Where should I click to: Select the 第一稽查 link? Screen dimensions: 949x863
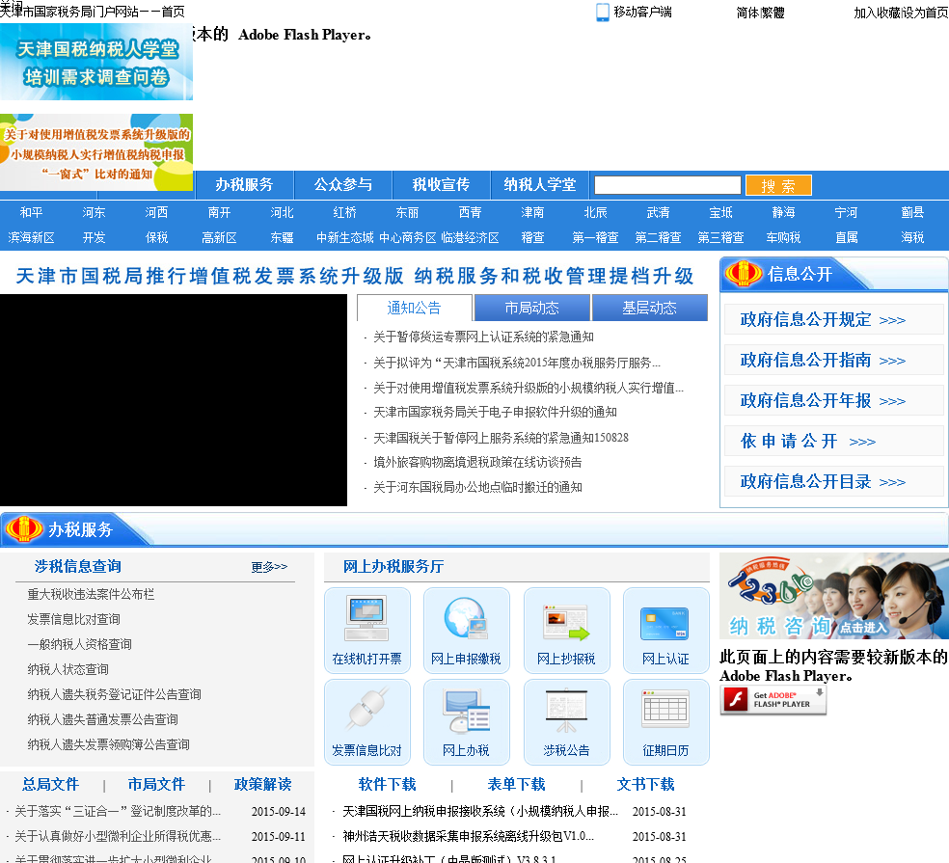click(x=596, y=238)
